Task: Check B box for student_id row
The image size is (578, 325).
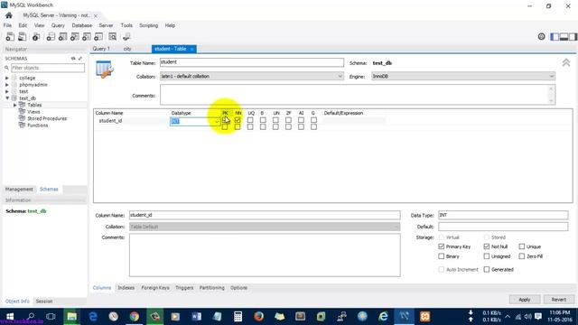Action: (x=263, y=120)
